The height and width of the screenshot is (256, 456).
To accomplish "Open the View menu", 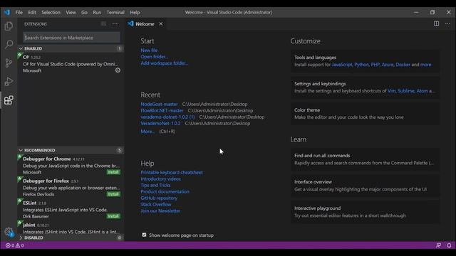I will [71, 12].
